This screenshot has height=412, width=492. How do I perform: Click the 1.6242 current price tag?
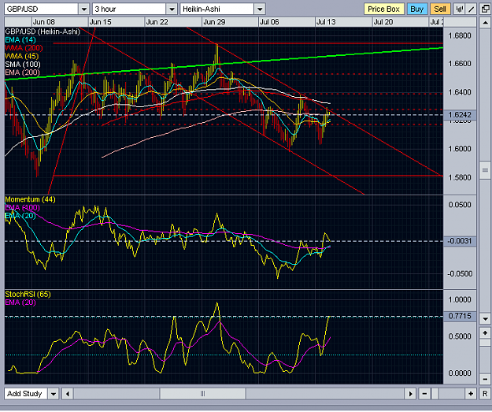[460, 114]
